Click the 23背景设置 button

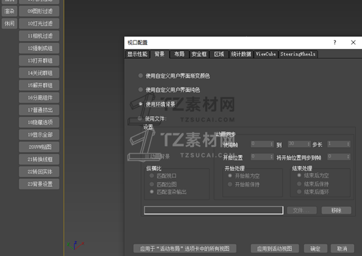click(39, 184)
